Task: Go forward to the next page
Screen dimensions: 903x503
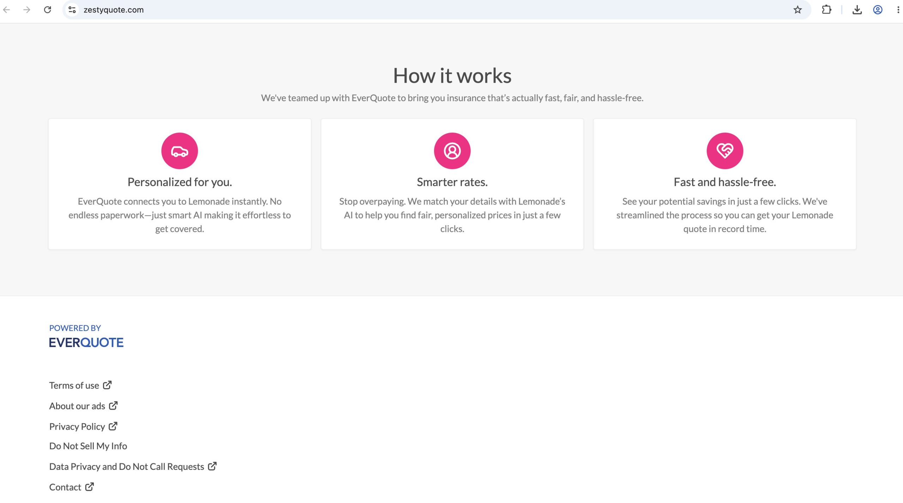Action: 27,10
